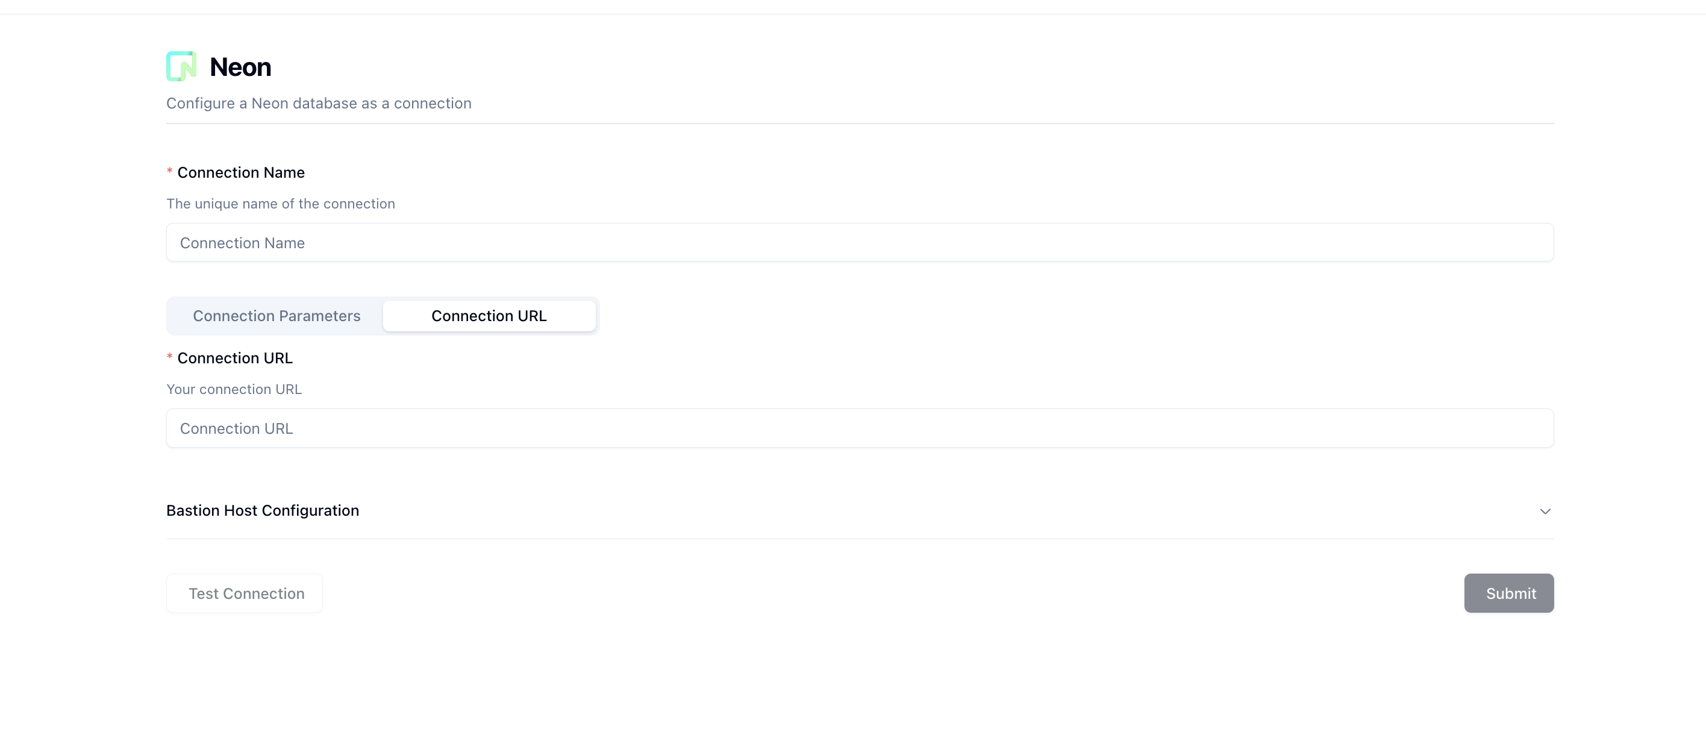Image resolution: width=1706 pixels, height=729 pixels.
Task: Click the Neon page heading
Action: pos(240,67)
